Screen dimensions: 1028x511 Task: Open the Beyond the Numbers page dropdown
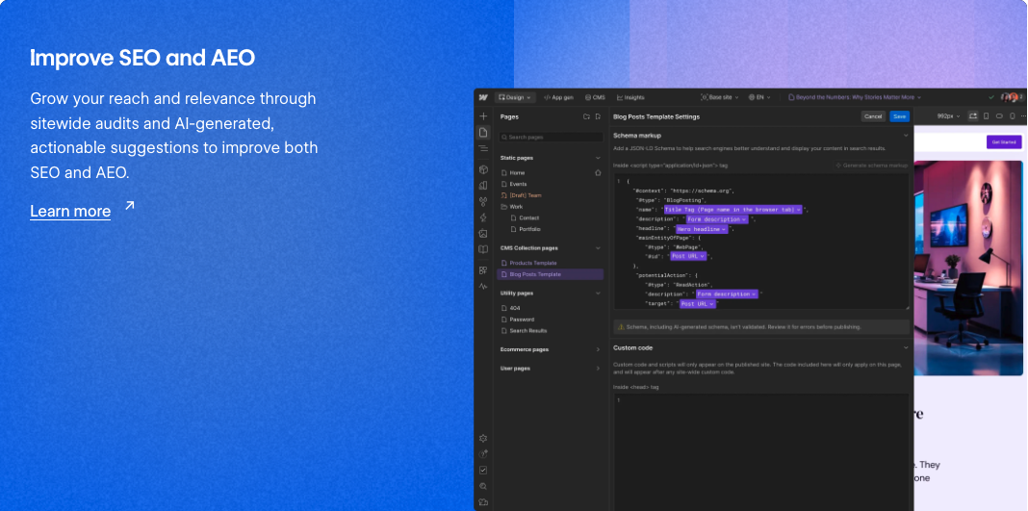855,97
